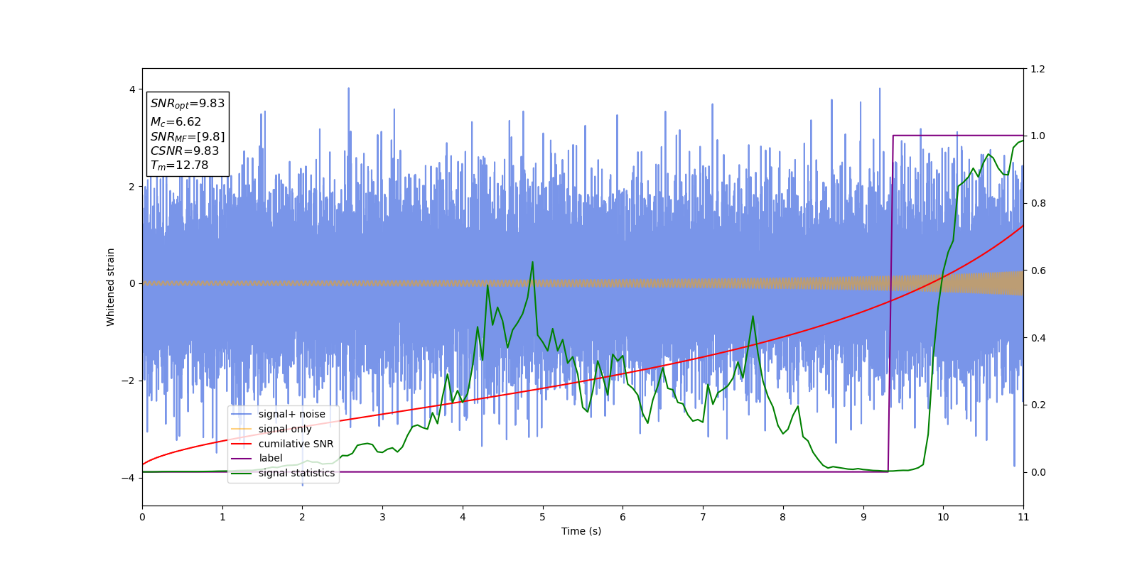Image resolution: width=1137 pixels, height=568 pixels.
Task: Click the right-axis tick label 0.2
Action: coord(1038,405)
